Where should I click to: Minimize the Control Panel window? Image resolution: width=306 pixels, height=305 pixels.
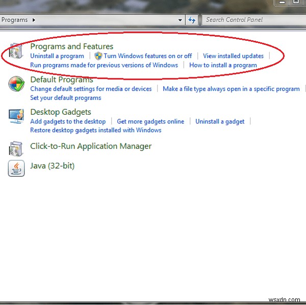[x=282, y=3]
